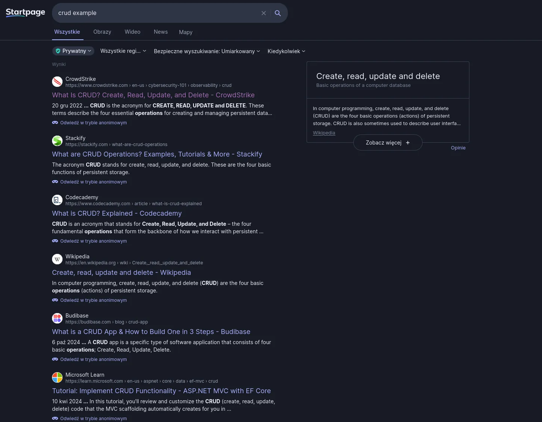Focus the search box containing crud example
This screenshot has height=422, width=542.
(157, 13)
